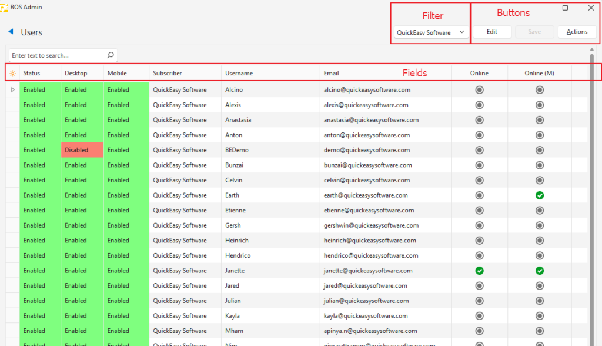Toggle Alexis's Mobile Enabled cell
The width and height of the screenshot is (602, 346).
126,105
